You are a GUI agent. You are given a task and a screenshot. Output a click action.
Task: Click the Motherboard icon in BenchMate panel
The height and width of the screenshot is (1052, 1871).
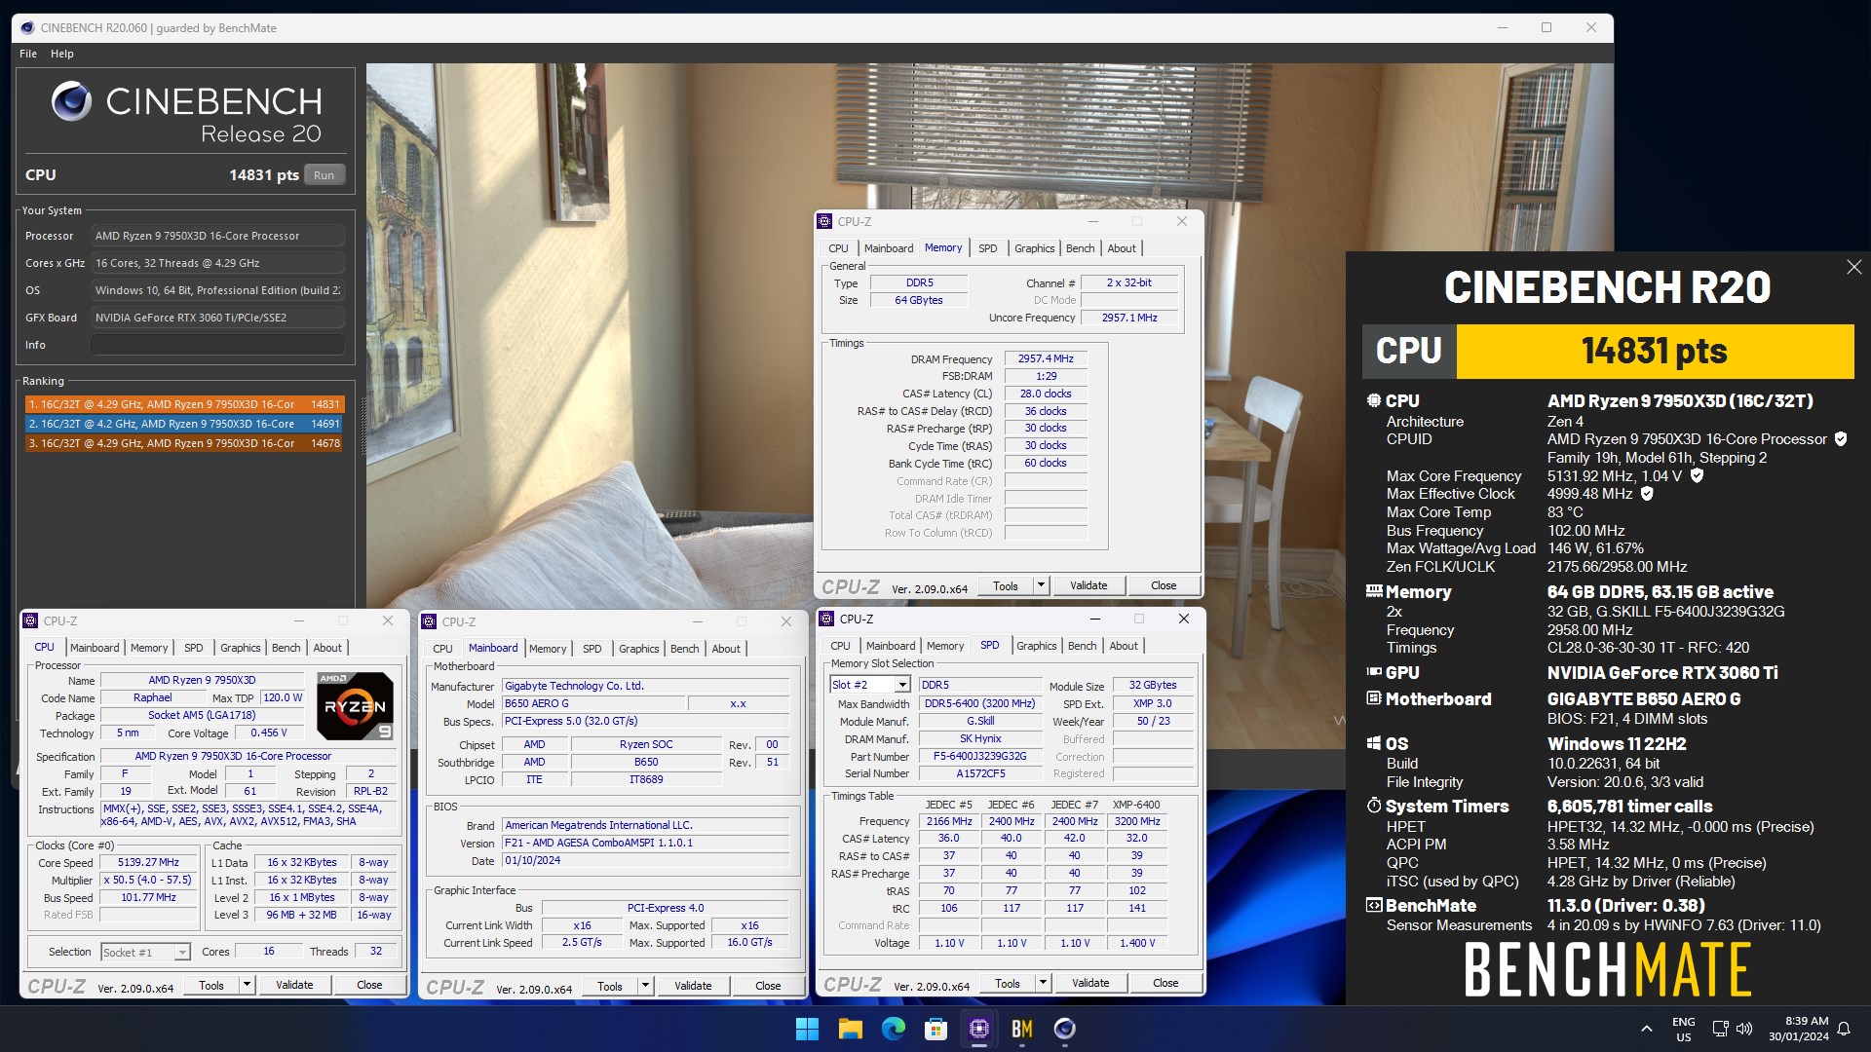pos(1374,697)
